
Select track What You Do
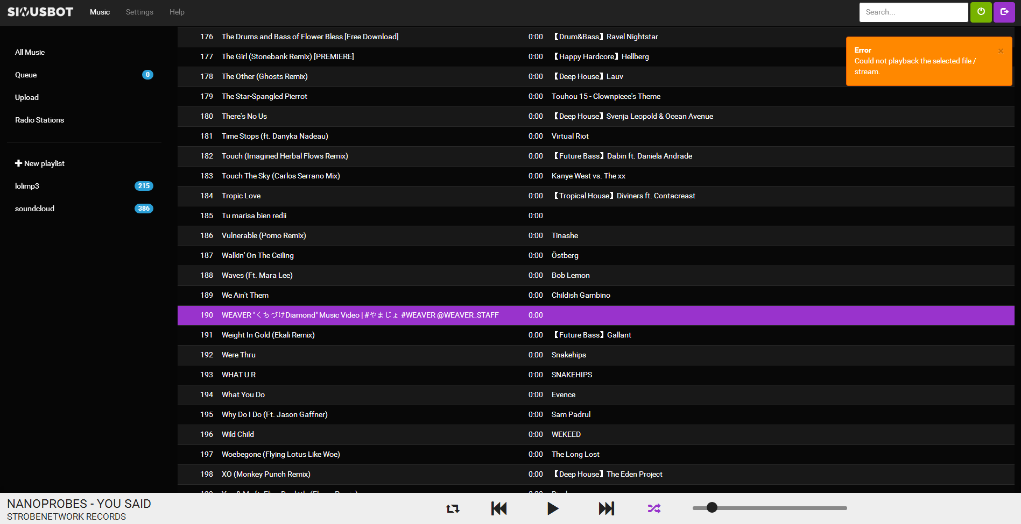pos(596,394)
